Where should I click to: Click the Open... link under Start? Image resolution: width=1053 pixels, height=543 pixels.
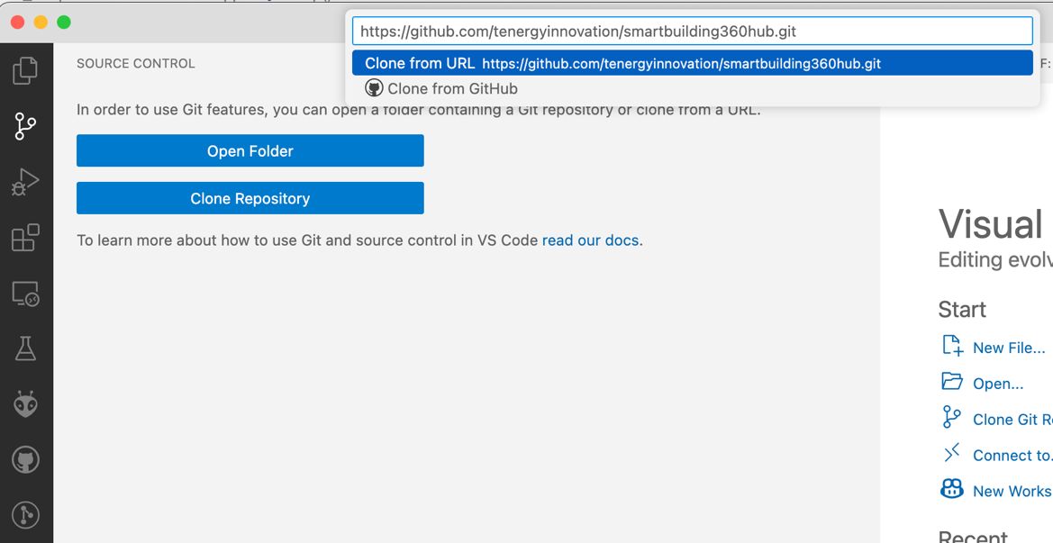(x=998, y=384)
